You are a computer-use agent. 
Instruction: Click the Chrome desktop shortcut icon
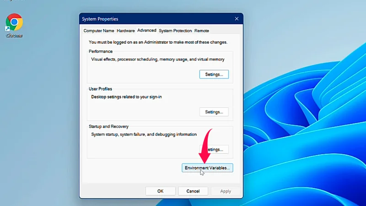click(x=14, y=22)
